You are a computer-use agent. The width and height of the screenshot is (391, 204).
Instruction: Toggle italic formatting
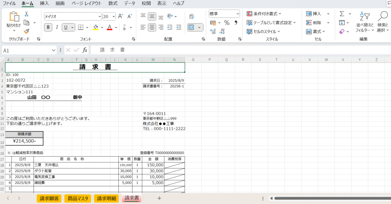coord(57,27)
